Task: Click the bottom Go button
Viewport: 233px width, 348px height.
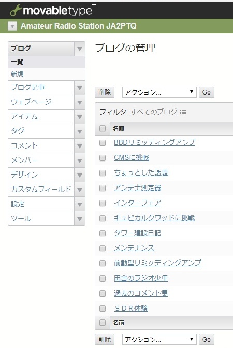Action: tap(207, 339)
